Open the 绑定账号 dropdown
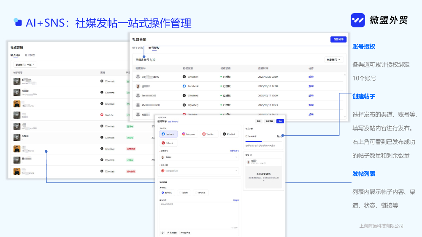The height and width of the screenshot is (237, 422). click(333, 60)
